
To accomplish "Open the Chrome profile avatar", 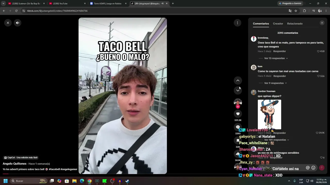I will [x=320, y=11].
